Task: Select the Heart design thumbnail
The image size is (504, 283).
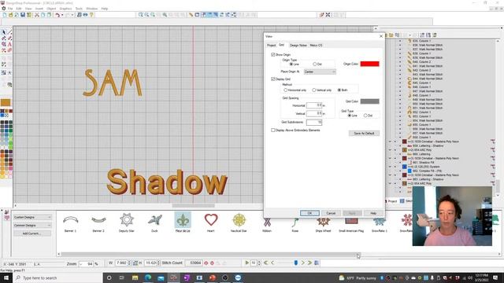Action: point(211,222)
